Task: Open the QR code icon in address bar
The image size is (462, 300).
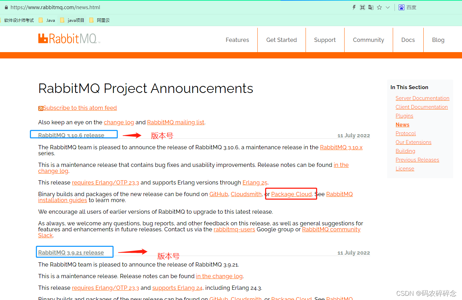Action: click(362, 7)
